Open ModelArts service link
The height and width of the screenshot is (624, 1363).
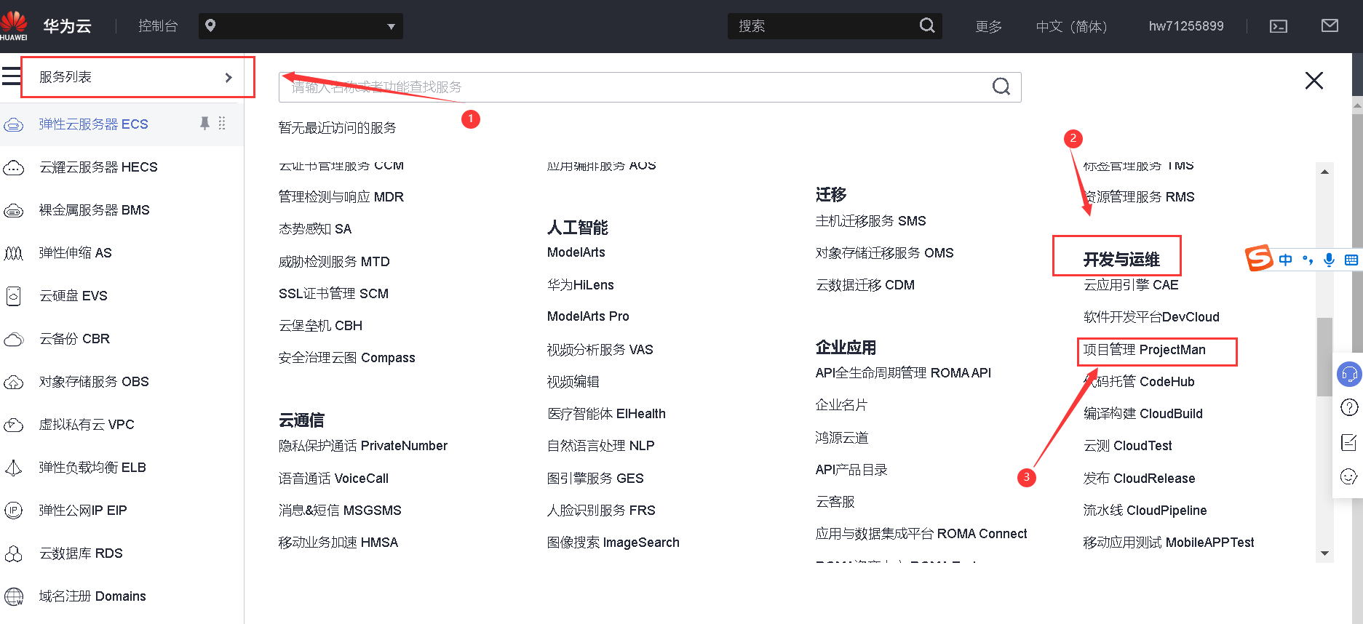click(576, 252)
